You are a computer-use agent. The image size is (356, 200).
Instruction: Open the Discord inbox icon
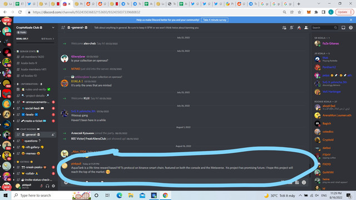pos(343,28)
